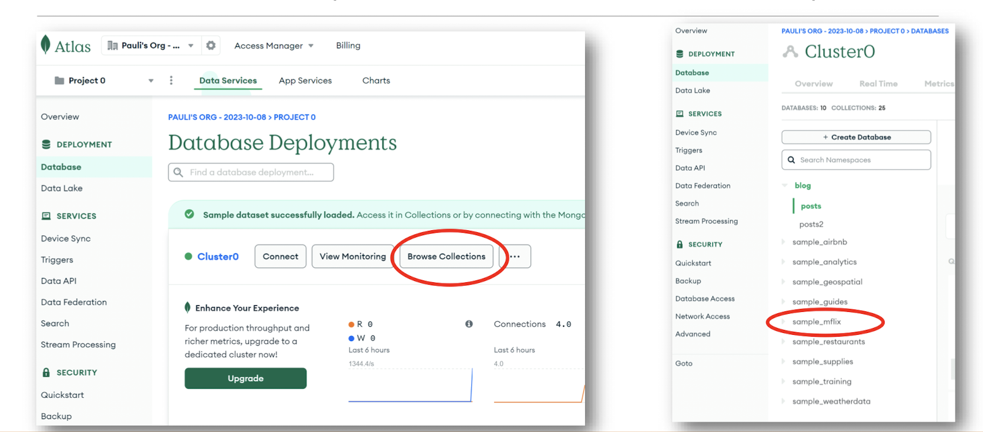Click the Create Database button
Screen dimensions: 983x432
pyautogui.click(x=856, y=137)
